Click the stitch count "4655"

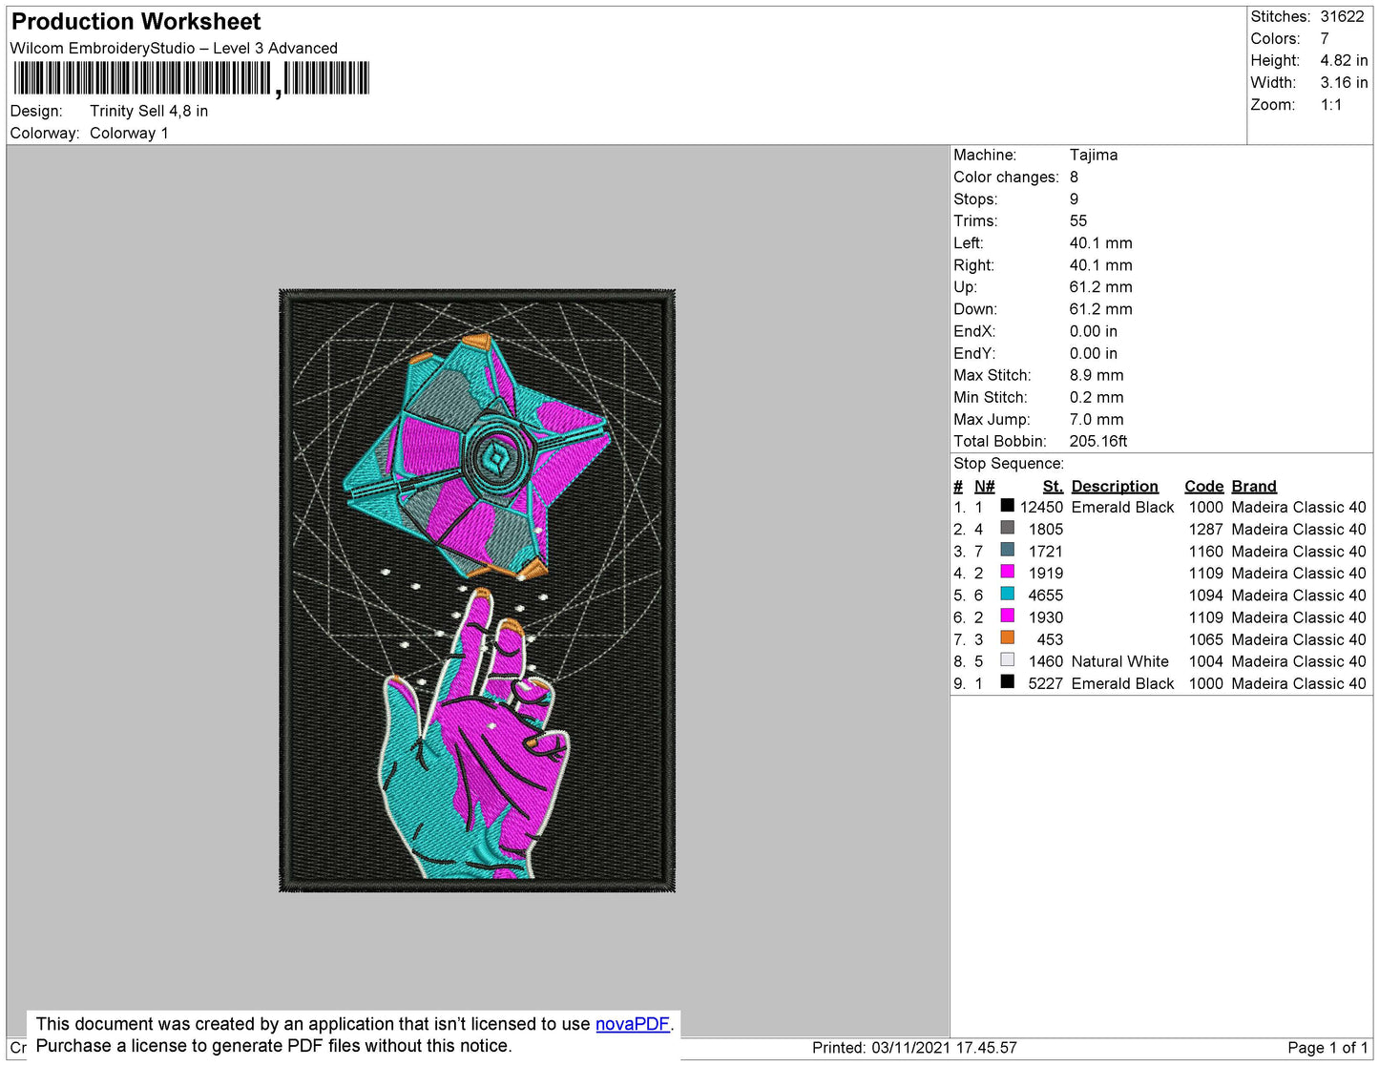1046,595
